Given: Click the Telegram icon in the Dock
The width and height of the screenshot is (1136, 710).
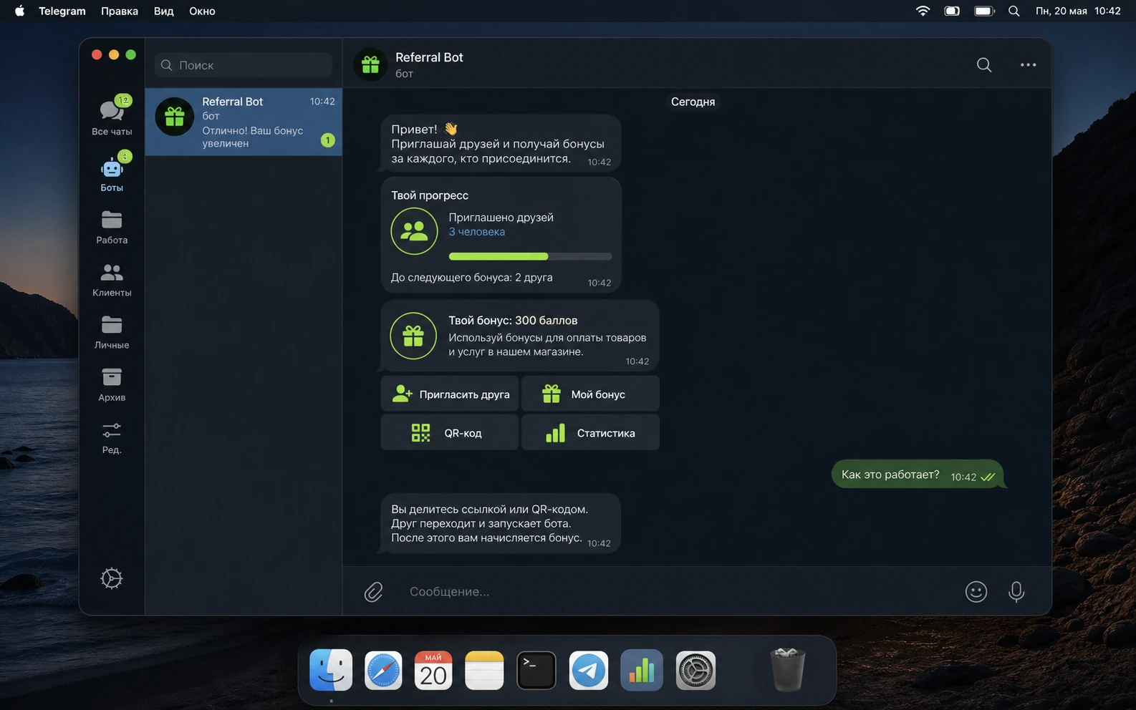Looking at the screenshot, I should (x=589, y=671).
